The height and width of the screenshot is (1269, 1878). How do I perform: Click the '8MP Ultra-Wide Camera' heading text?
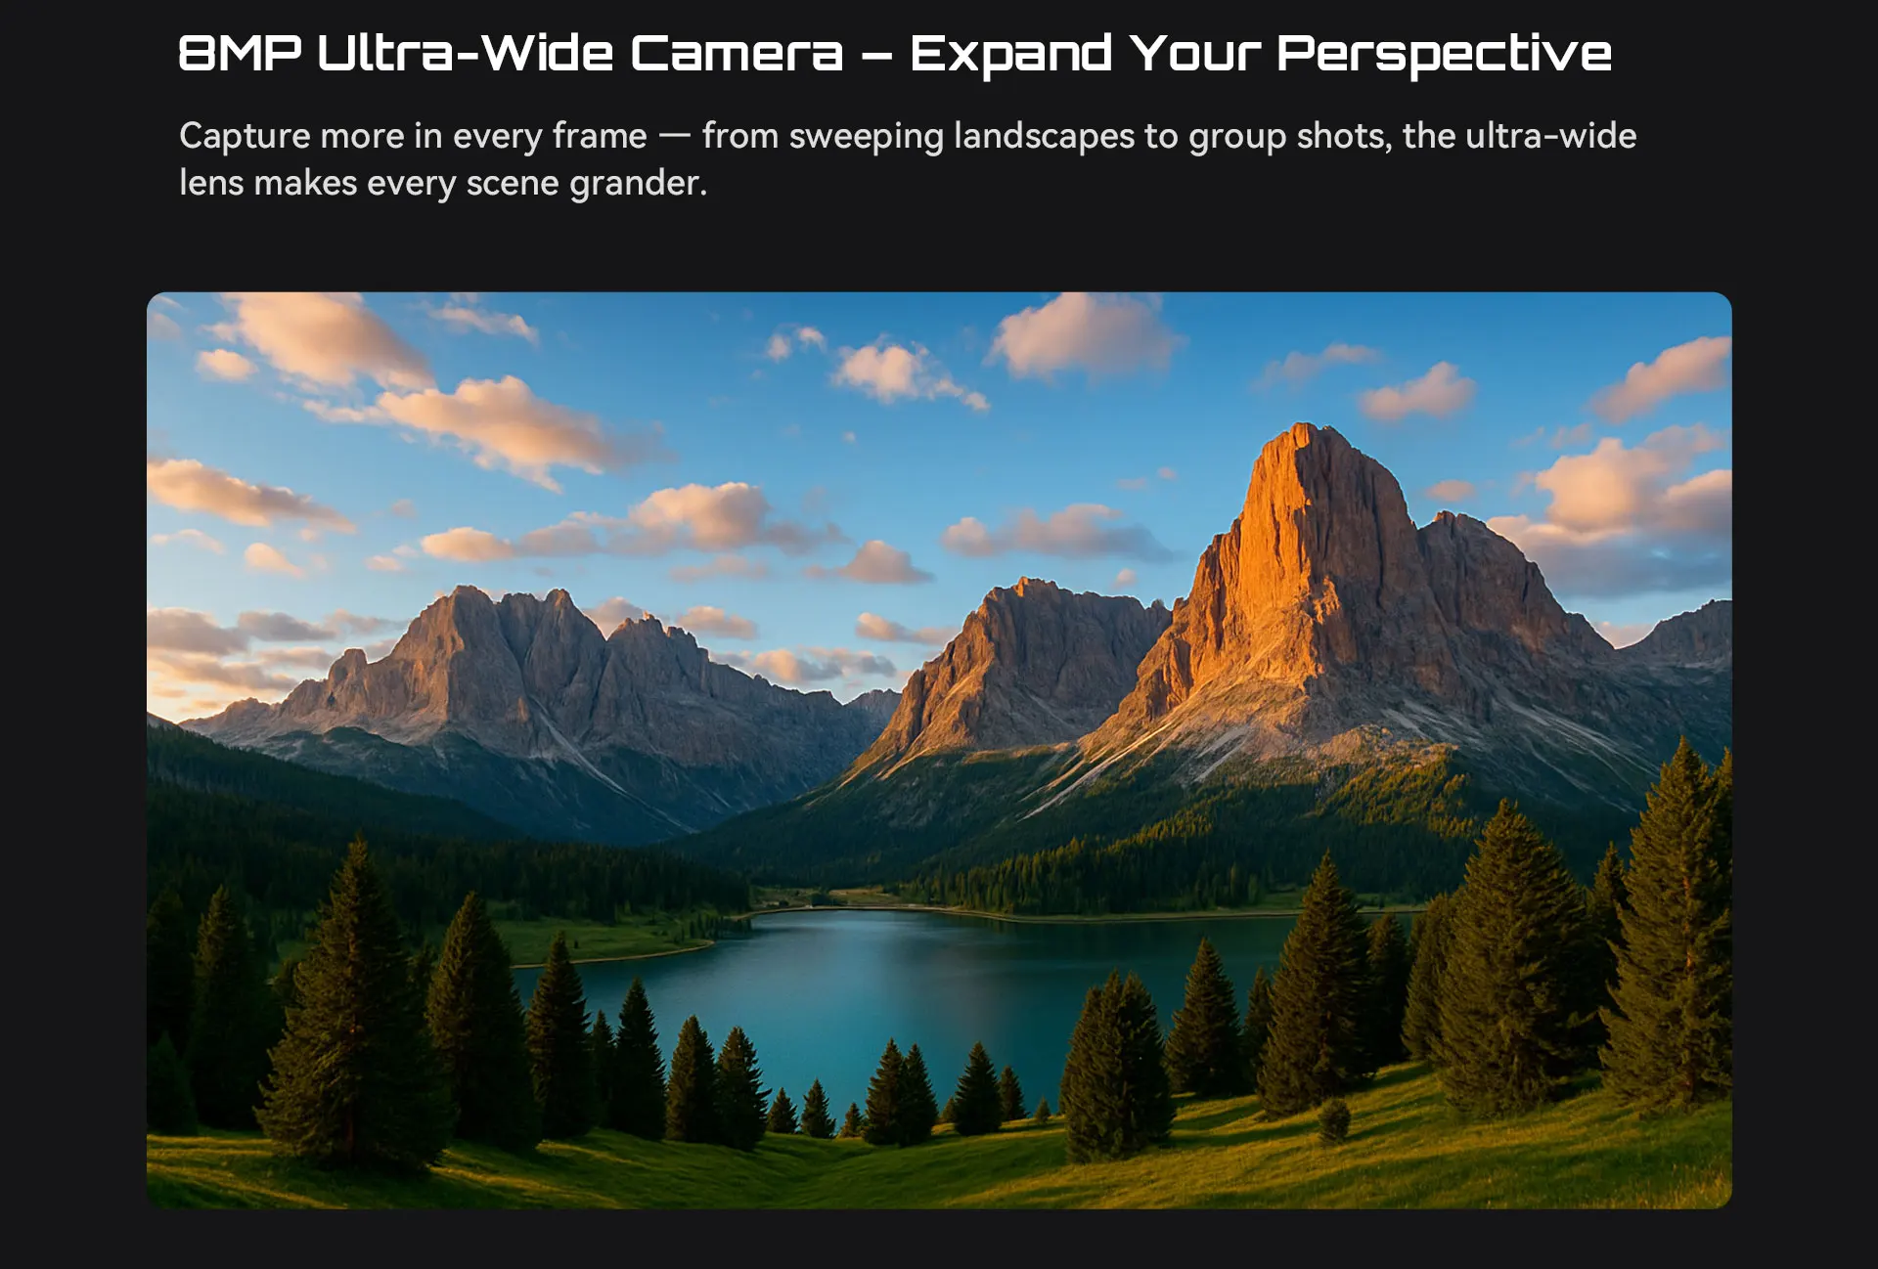[511, 53]
